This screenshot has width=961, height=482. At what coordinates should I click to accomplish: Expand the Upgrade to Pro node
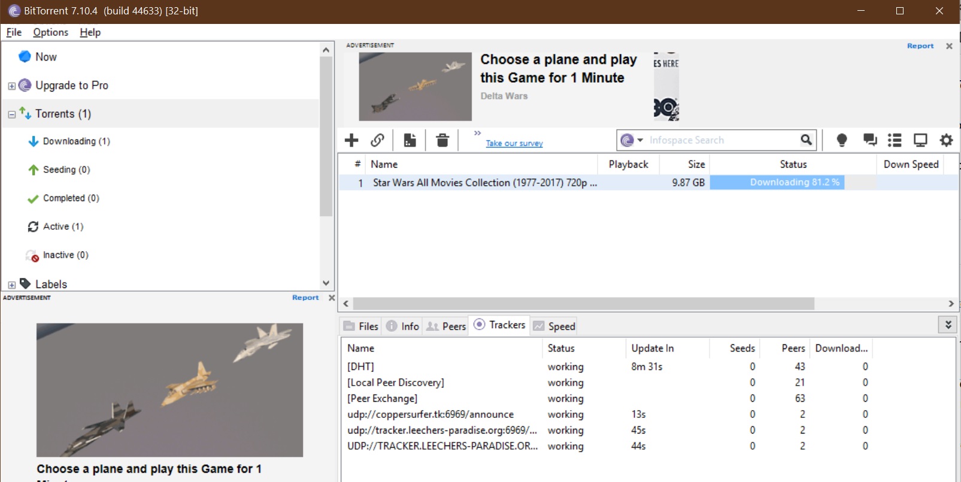(x=11, y=86)
